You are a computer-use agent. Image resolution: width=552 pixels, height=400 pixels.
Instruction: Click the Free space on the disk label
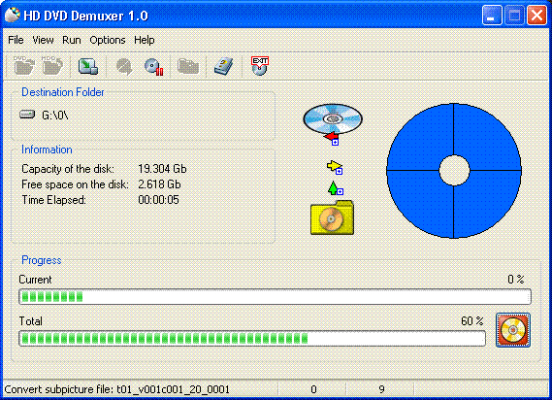(x=75, y=184)
